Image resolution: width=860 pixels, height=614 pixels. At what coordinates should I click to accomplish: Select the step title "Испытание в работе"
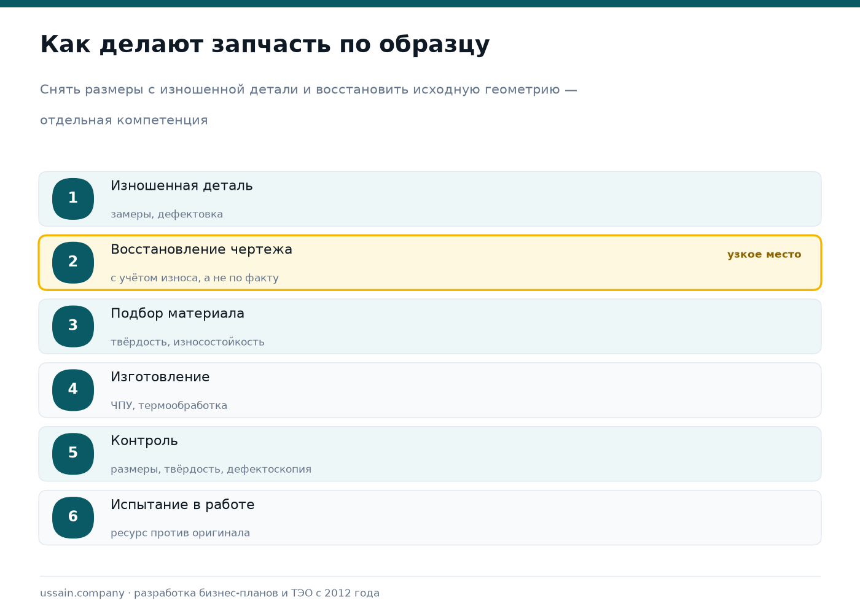(182, 505)
